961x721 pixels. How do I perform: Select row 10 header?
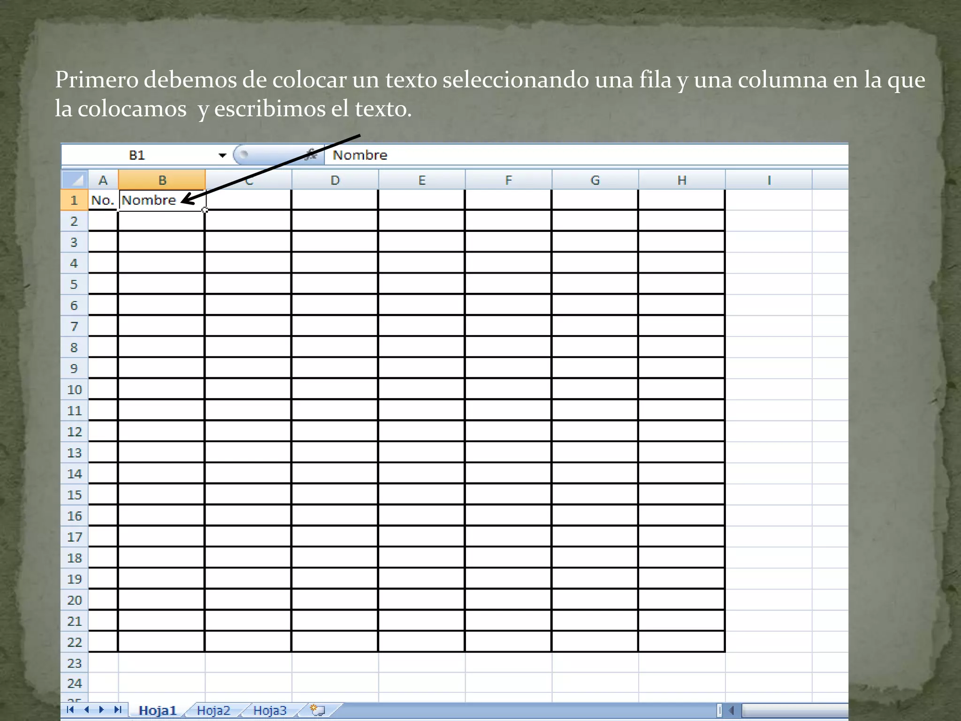[74, 390]
